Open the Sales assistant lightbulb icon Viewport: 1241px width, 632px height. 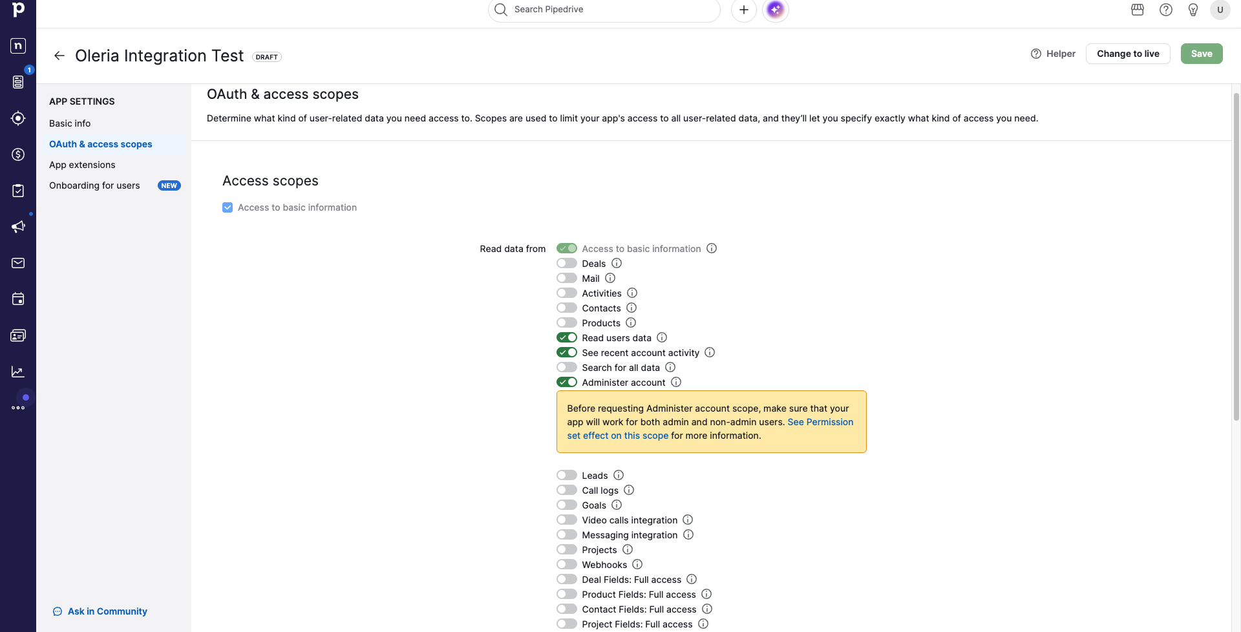[x=1193, y=10]
